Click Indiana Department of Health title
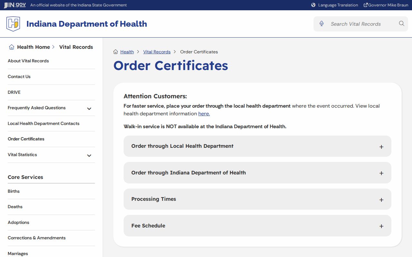This screenshot has height=257, width=412. pos(87,24)
